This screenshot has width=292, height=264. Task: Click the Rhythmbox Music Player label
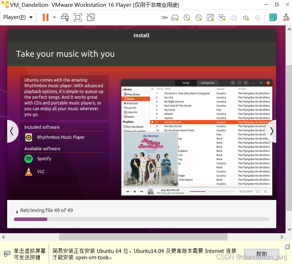[x=61, y=137]
